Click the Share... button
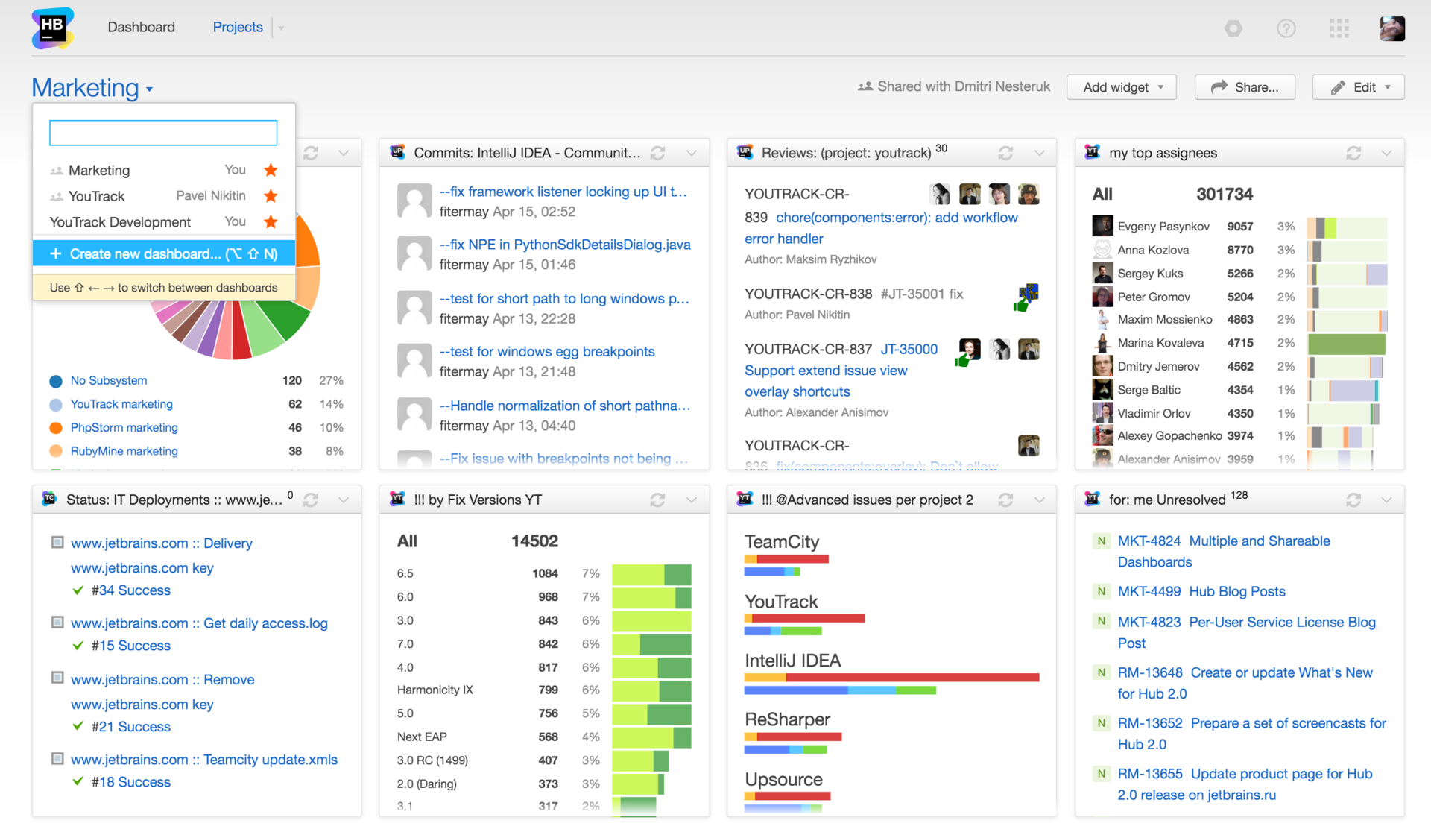This screenshot has height=835, width=1431. [1245, 87]
